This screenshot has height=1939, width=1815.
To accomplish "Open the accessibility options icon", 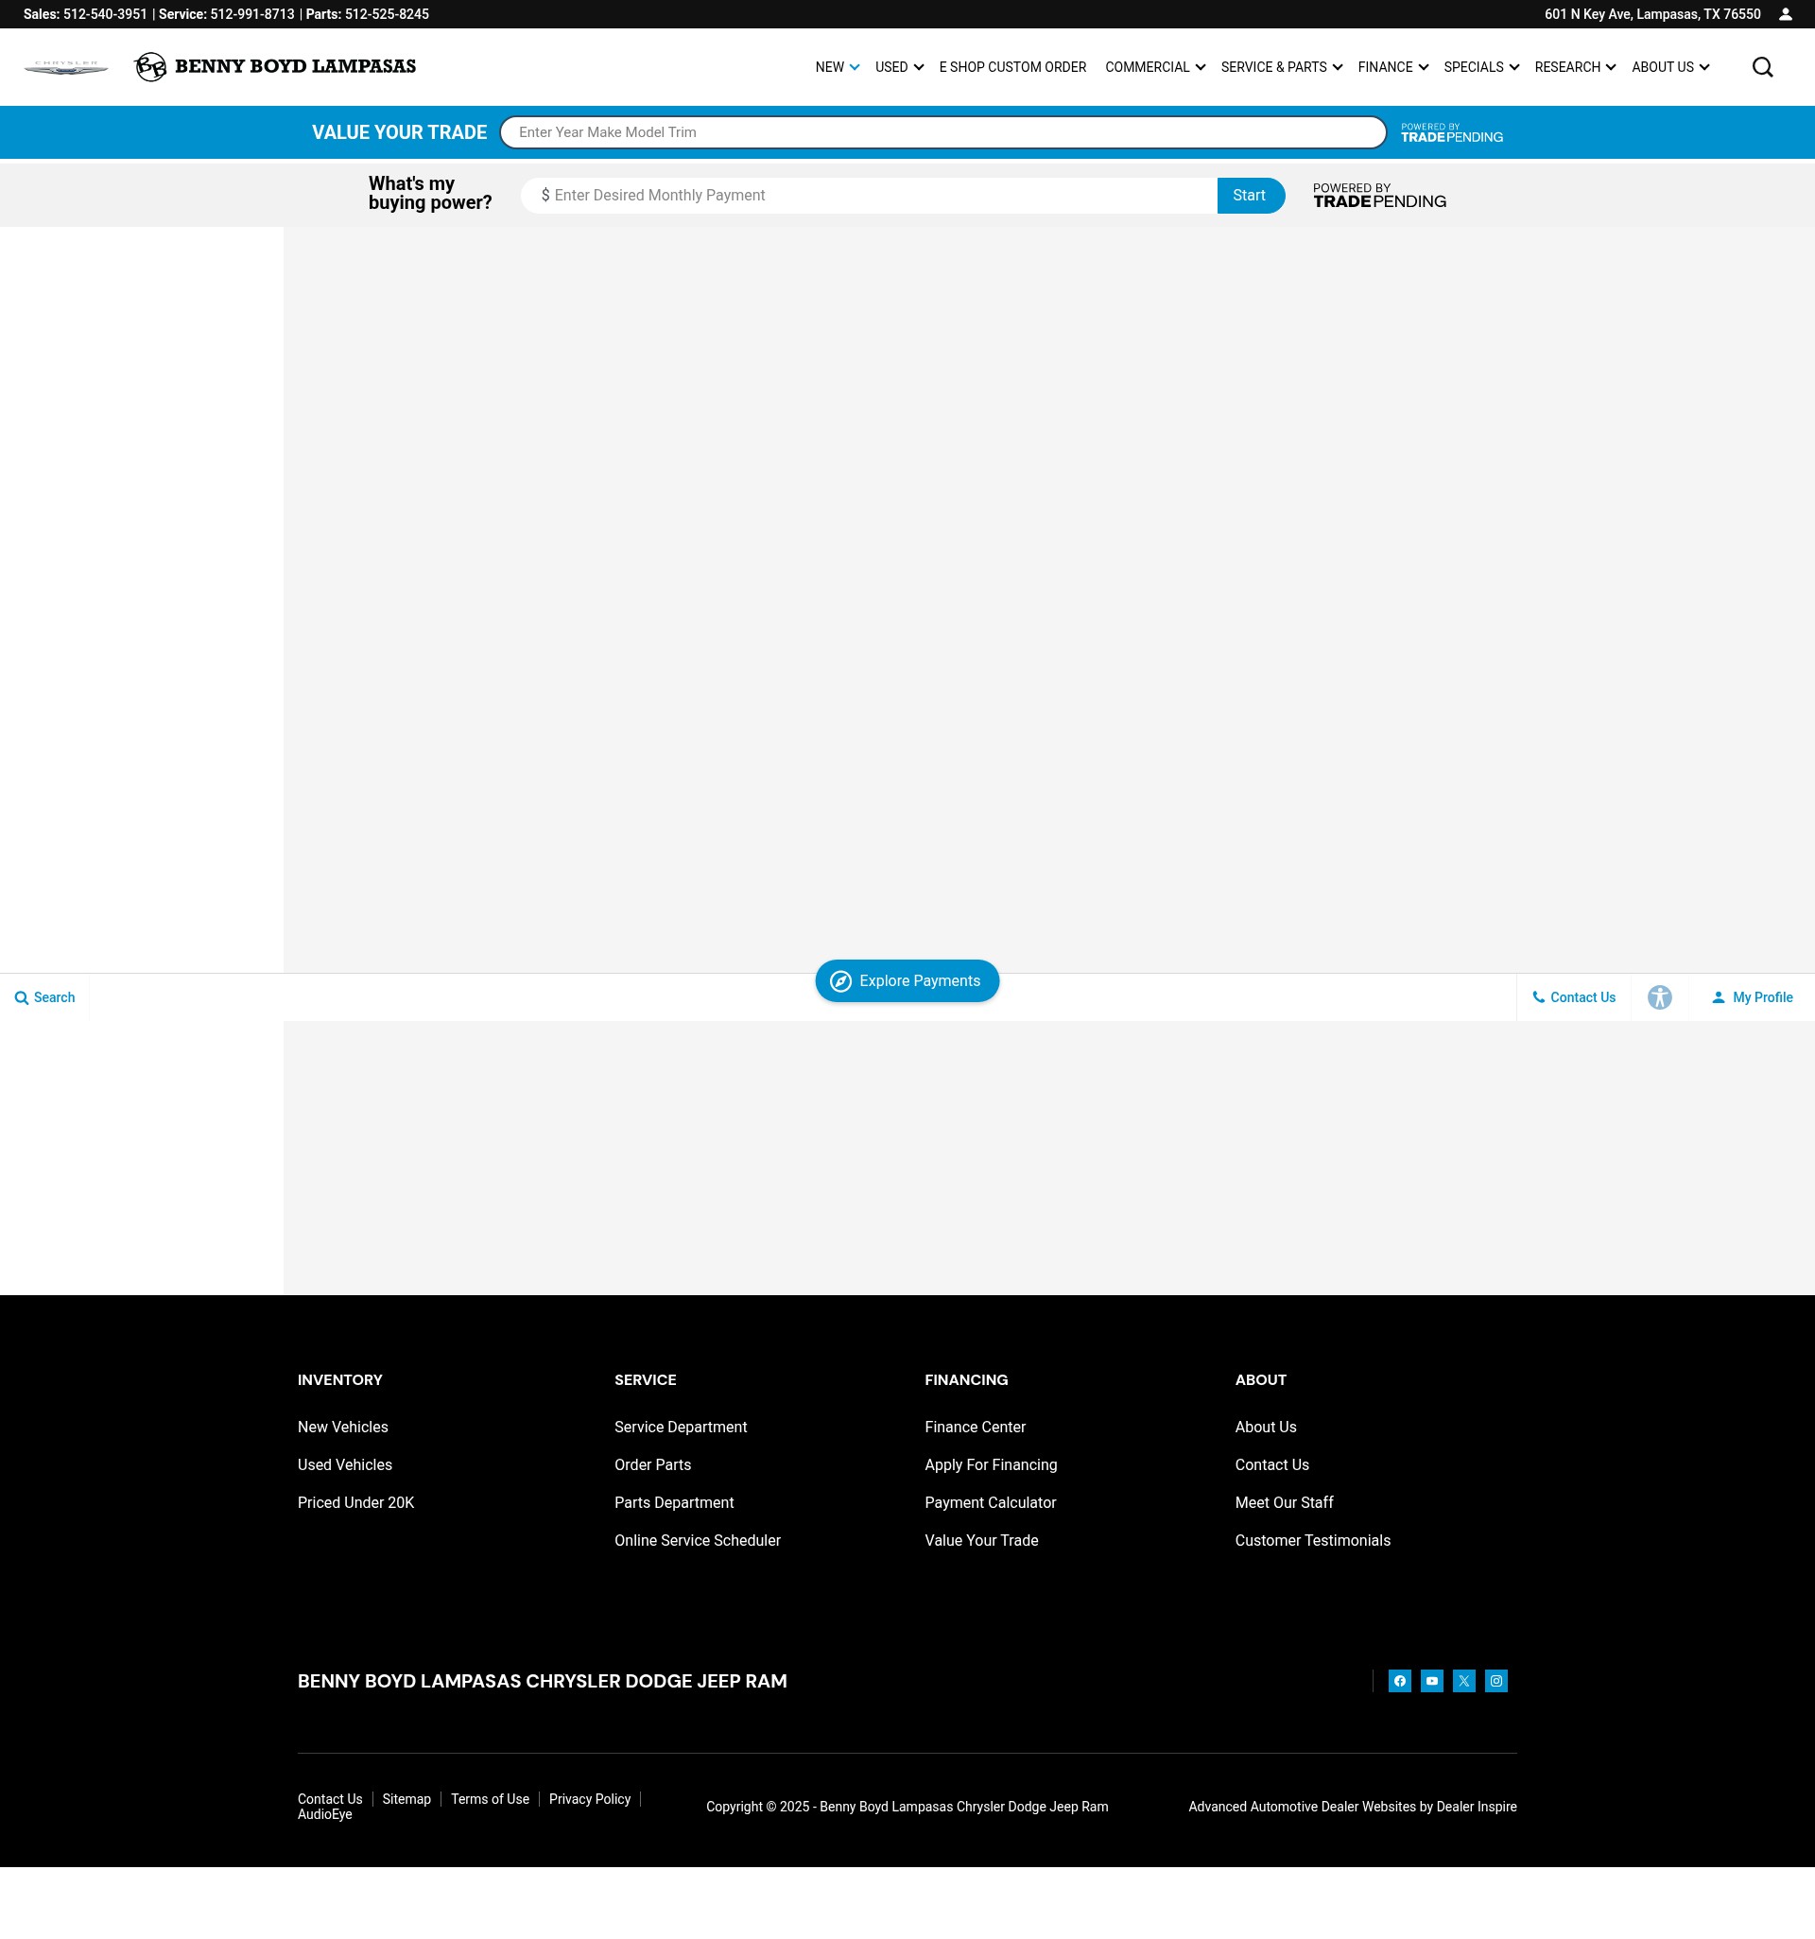I will (1660, 997).
